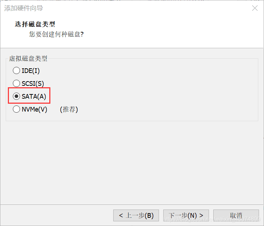Close the 添加硬件向导 dialog with X

coord(255,8)
